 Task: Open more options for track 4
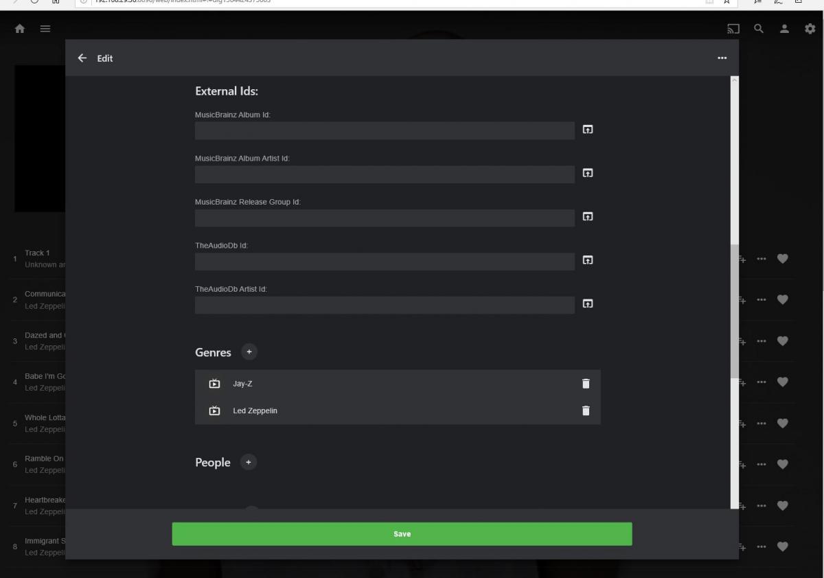[x=762, y=382]
